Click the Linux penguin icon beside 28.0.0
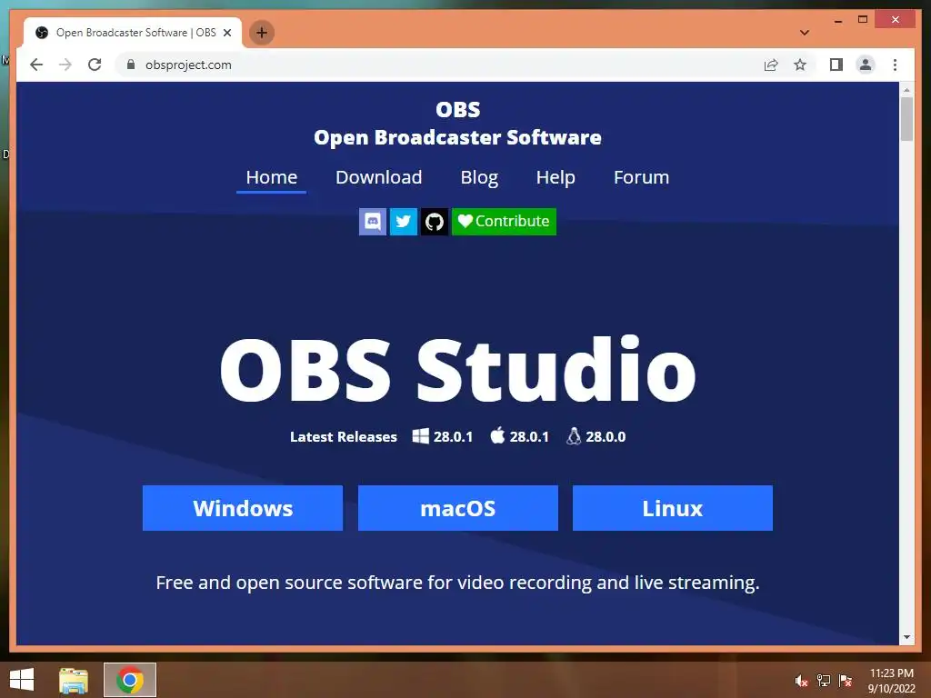931x698 pixels. (x=574, y=436)
